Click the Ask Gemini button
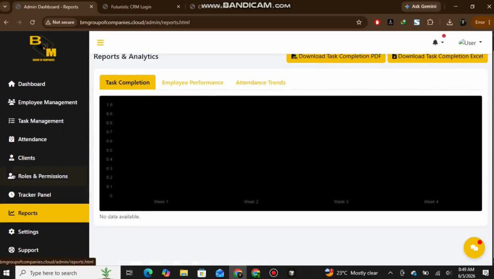 421,6
